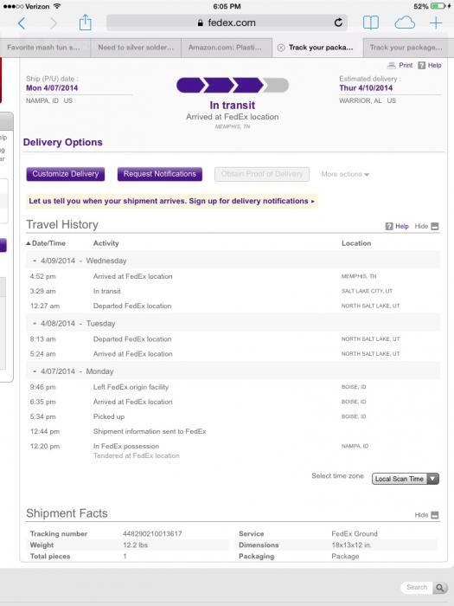
Task: Open iCloud tabs cloud icon
Action: pyautogui.click(x=405, y=23)
